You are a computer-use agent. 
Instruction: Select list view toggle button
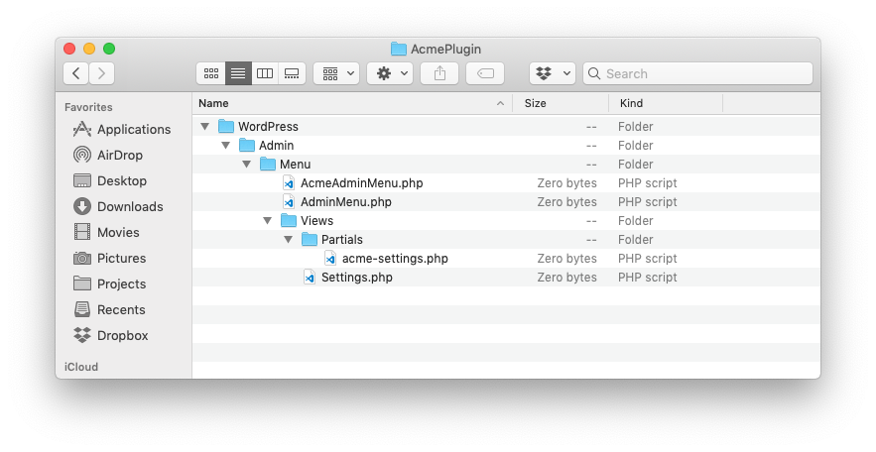(238, 73)
